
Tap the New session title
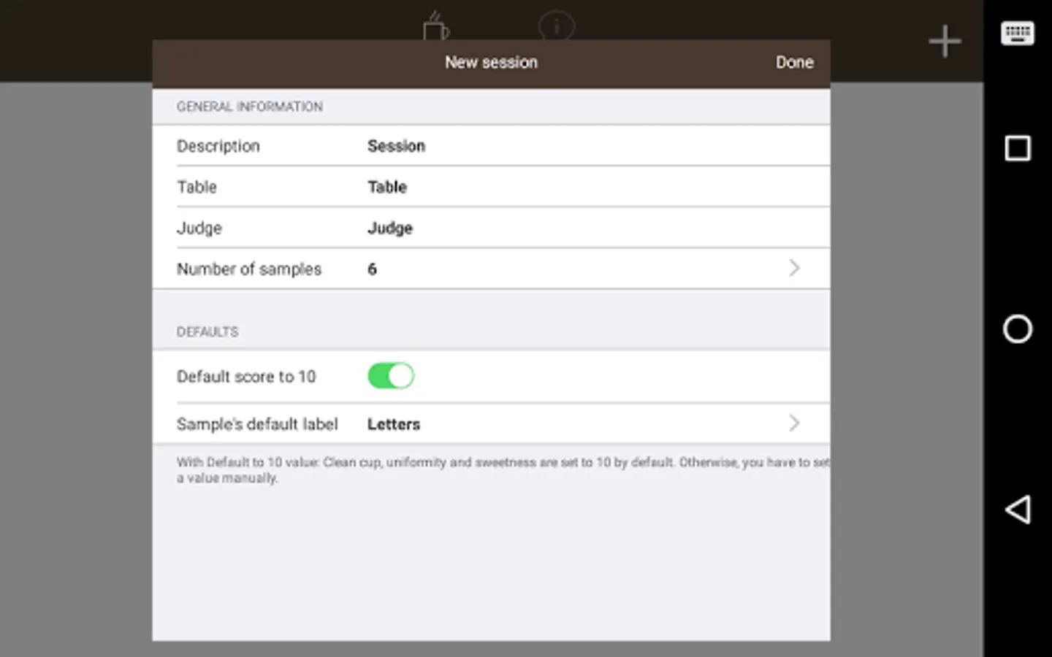(491, 63)
